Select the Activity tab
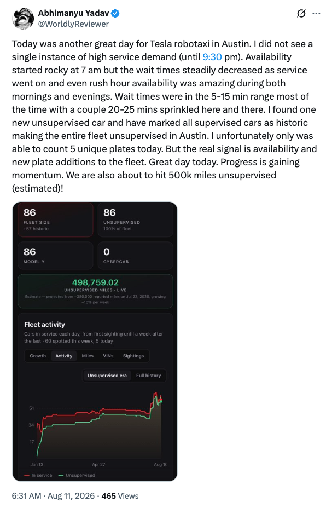This screenshot has width=326, height=508. click(x=64, y=356)
